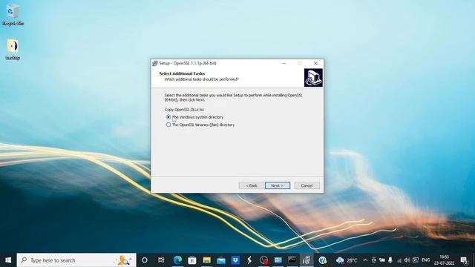Open the notification center icon
The height and width of the screenshot is (267, 475).
click(464, 260)
